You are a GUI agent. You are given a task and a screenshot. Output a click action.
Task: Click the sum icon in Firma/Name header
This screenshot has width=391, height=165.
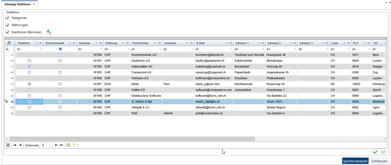[x=156, y=43]
